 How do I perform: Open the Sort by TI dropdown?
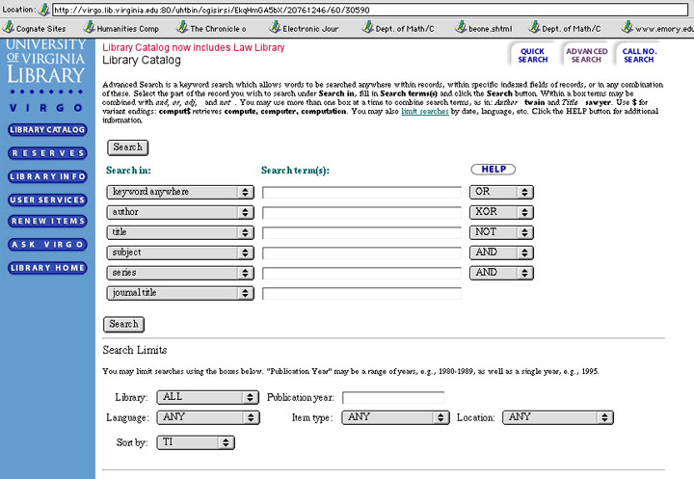[x=196, y=442]
